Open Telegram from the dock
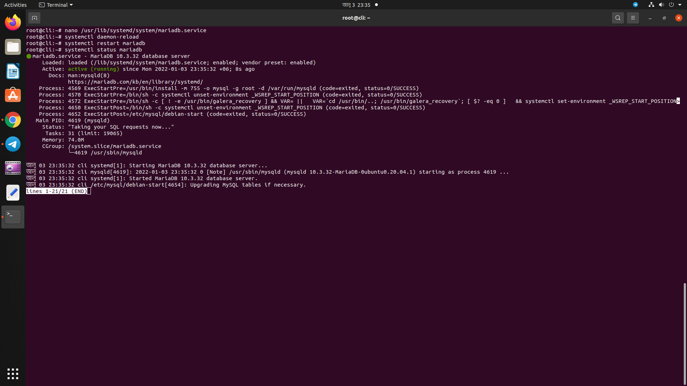Screen dimensions: 687x386 [13, 144]
